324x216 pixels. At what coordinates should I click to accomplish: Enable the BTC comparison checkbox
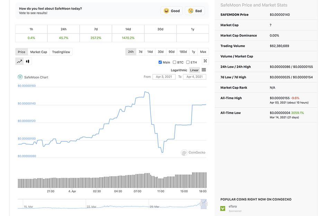[174, 62]
